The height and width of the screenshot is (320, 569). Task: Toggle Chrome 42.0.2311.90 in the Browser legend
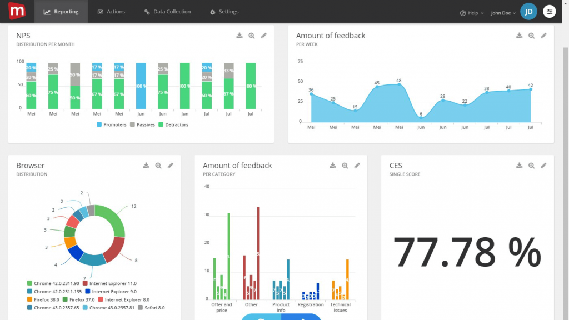click(x=53, y=283)
